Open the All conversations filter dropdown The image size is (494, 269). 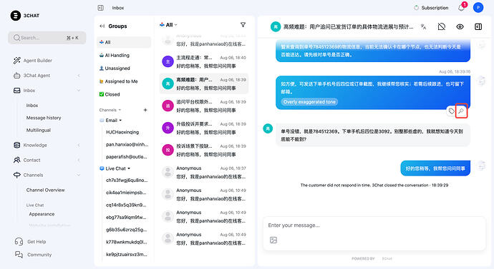[168, 25]
